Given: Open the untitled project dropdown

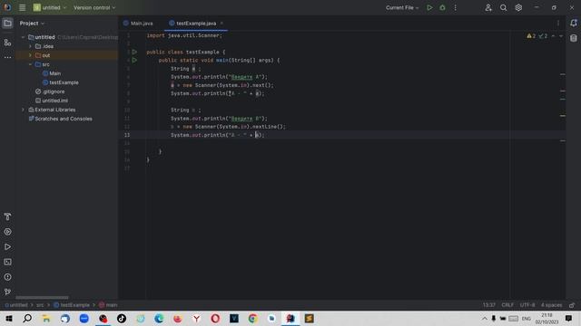Looking at the screenshot, I should coord(50,8).
